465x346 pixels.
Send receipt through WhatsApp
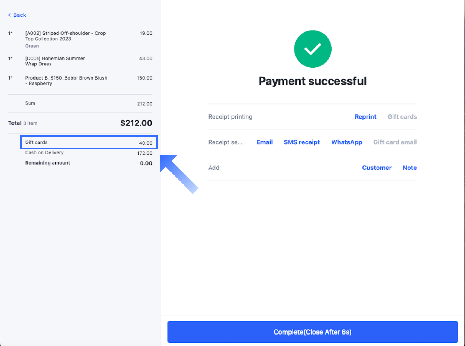[347, 142]
